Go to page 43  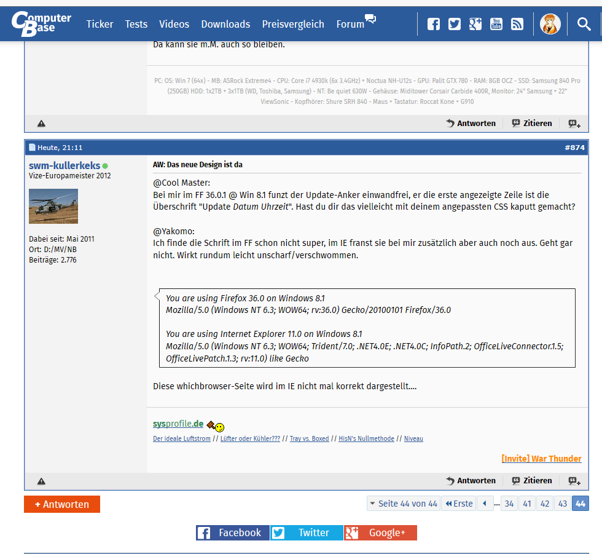pos(563,504)
